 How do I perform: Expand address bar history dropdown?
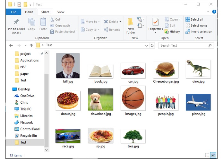(147, 46)
